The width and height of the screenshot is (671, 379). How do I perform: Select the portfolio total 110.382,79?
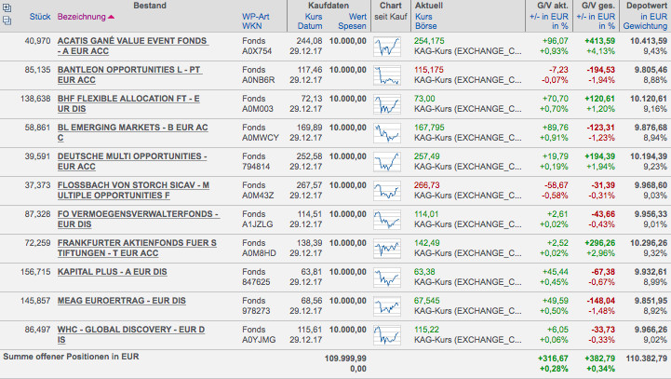click(646, 359)
